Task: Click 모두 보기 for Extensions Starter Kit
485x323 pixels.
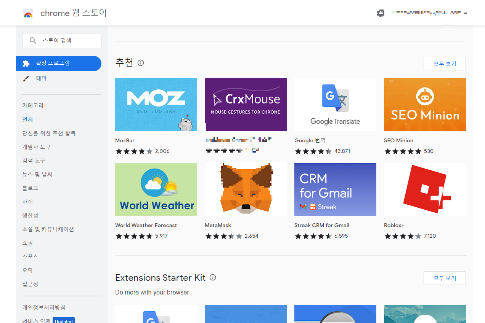Action: pos(445,278)
